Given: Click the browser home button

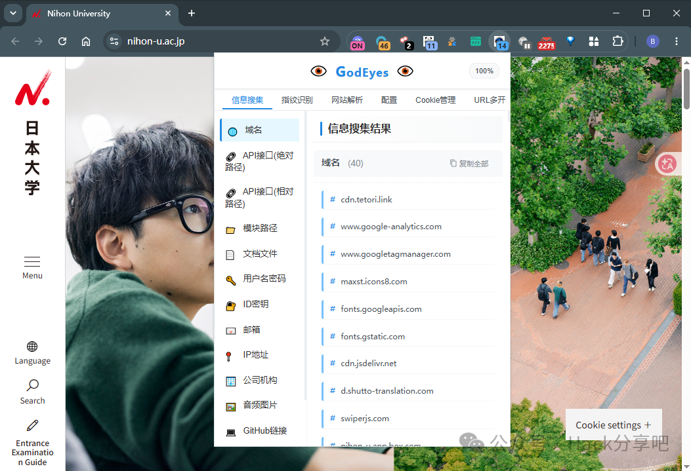Looking at the screenshot, I should (86, 41).
